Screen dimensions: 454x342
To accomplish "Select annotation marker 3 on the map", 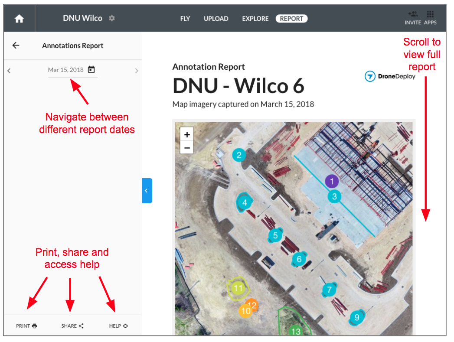I will (x=334, y=196).
